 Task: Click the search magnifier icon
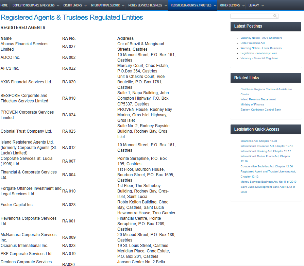tap(275, 16)
